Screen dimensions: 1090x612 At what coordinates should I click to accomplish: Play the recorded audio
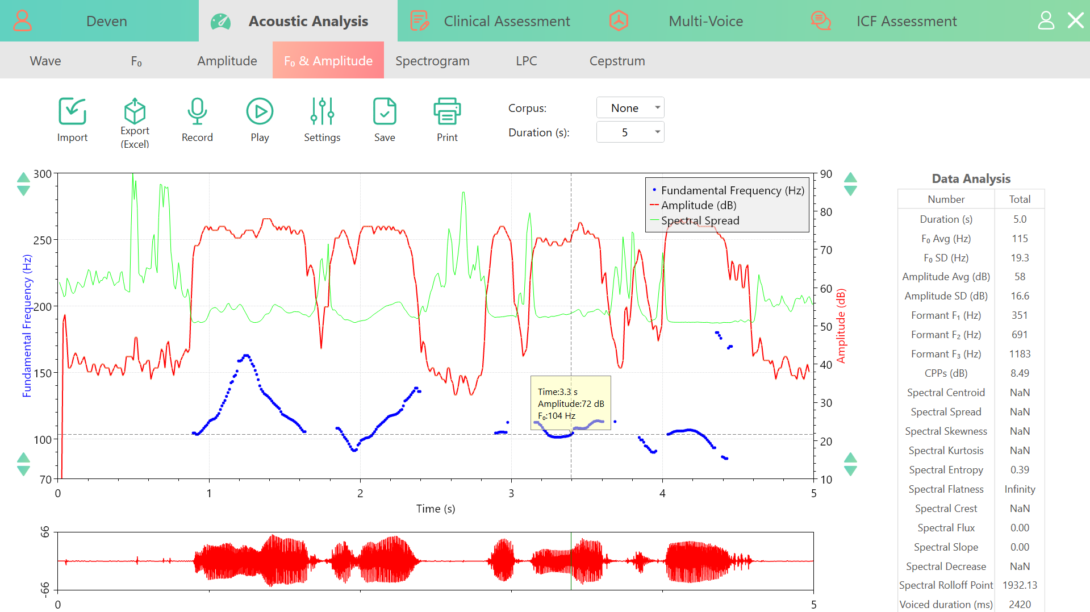(260, 111)
